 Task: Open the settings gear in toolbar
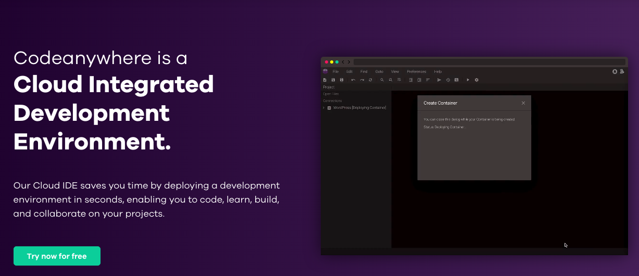pyautogui.click(x=477, y=80)
